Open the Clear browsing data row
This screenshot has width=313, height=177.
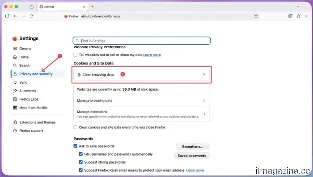tap(142, 75)
